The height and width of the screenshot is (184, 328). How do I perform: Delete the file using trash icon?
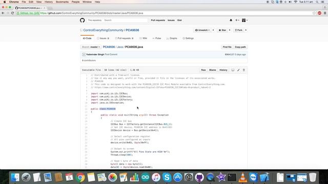[244, 70]
